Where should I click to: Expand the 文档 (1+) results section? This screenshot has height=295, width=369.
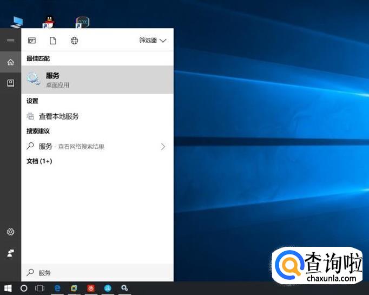(39, 161)
